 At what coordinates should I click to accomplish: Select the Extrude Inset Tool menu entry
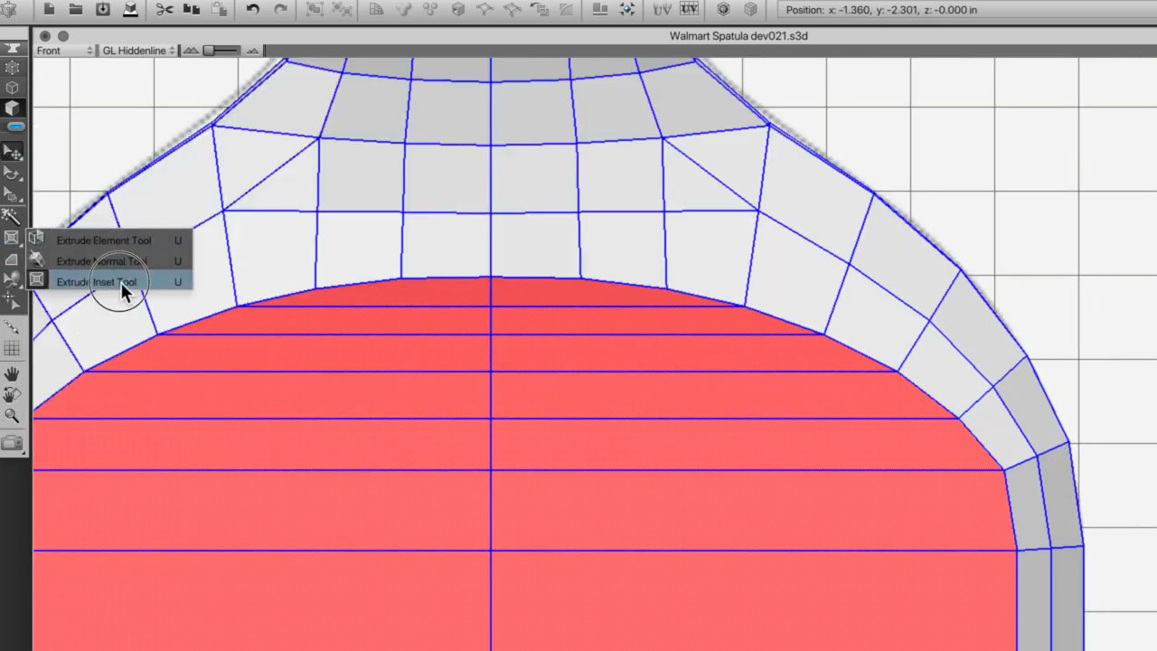[x=97, y=282]
